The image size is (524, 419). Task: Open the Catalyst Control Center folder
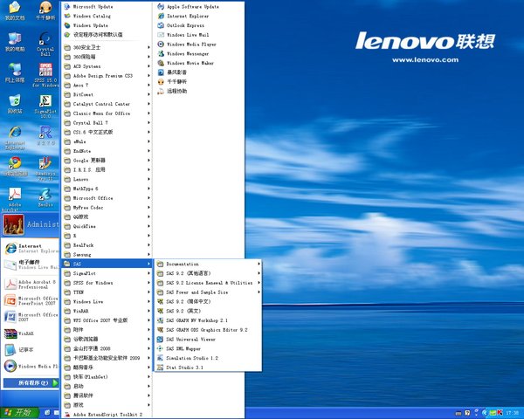pos(107,104)
